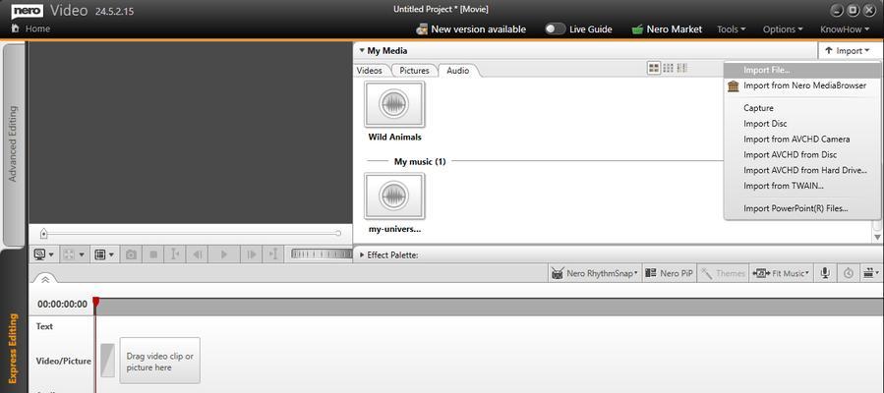Screen dimensions: 884x393
Task: Choose Import from AVCHD Camera
Action: [801, 140]
